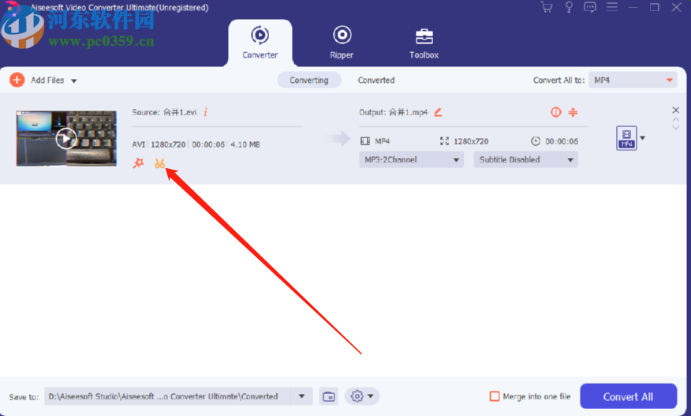Open the feedback chat icon
This screenshot has width=691, height=416.
click(x=590, y=7)
